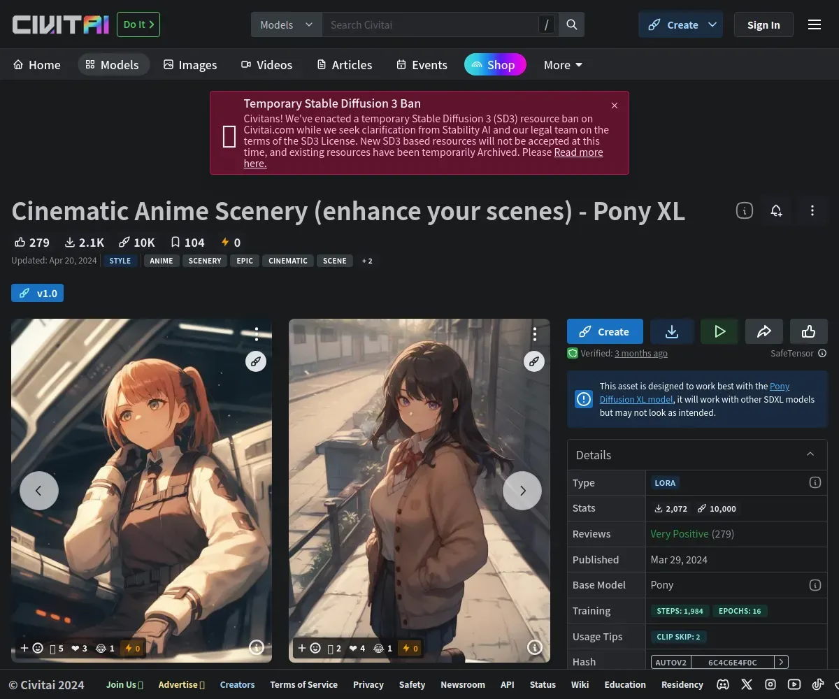Click the green play button
The width and height of the screenshot is (839, 699).
[719, 331]
